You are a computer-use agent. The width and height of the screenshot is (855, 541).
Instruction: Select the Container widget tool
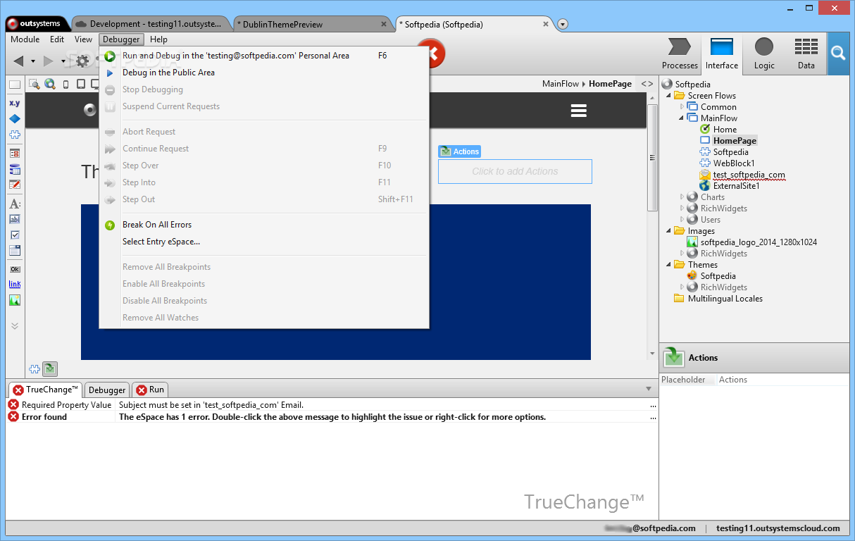tap(14, 85)
